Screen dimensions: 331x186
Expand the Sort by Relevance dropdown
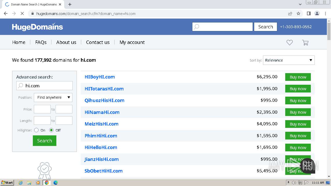pyautogui.click(x=289, y=60)
